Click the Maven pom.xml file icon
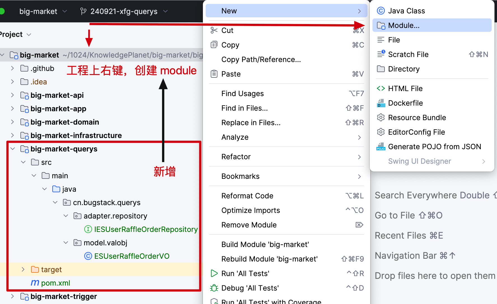Screen dimensions: 497x304 [x=35, y=283]
